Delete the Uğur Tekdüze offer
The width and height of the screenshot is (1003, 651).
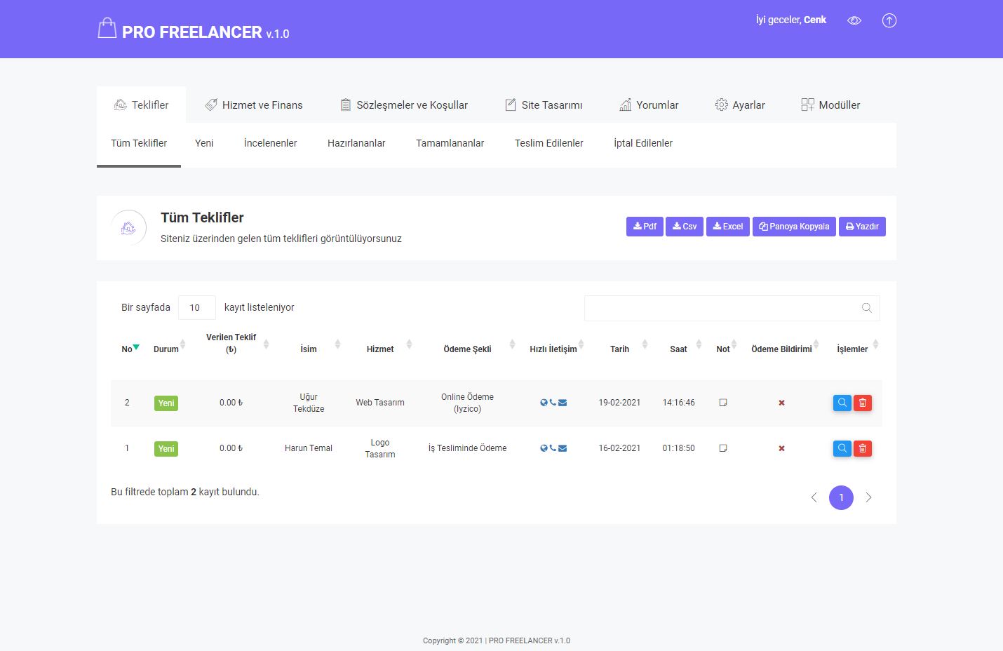click(x=863, y=403)
